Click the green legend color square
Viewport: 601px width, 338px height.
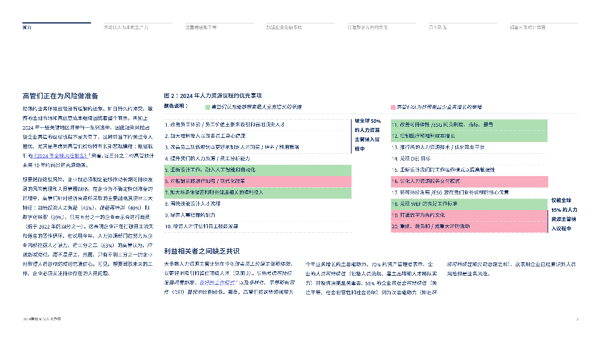[x=208, y=107]
